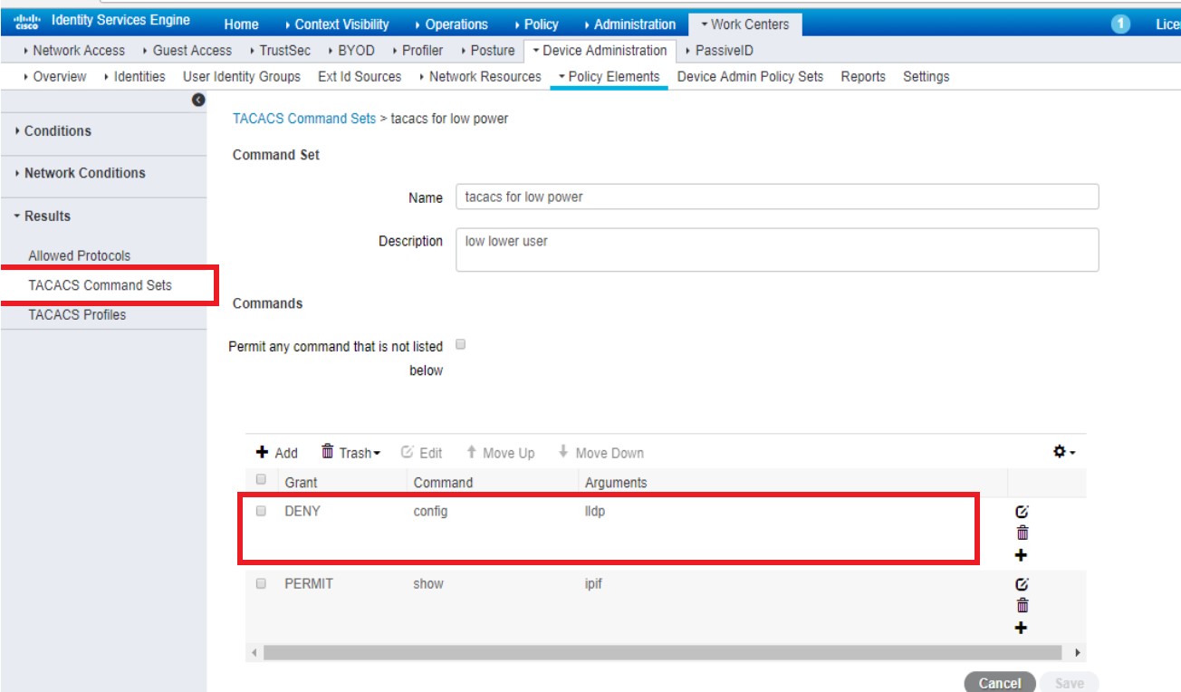Click the plus icon in DENY row

point(1022,555)
